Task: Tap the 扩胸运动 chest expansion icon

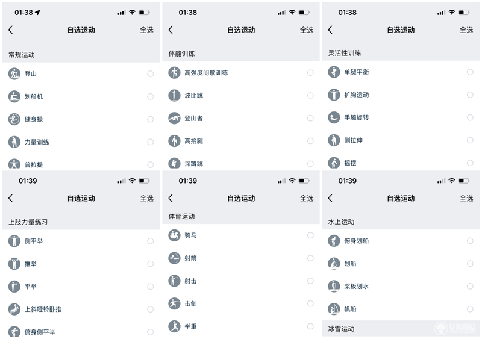Action: pyautogui.click(x=334, y=95)
